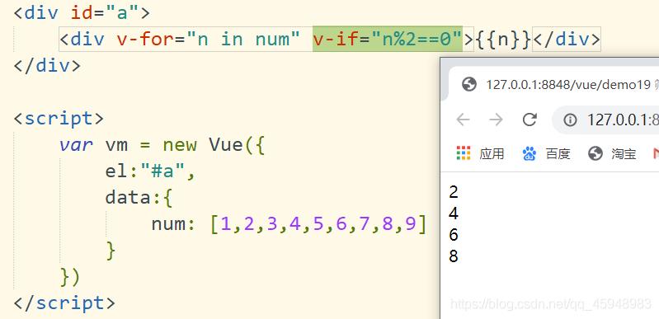Click the {{n}} interpolation in the code

pyautogui.click(x=503, y=39)
